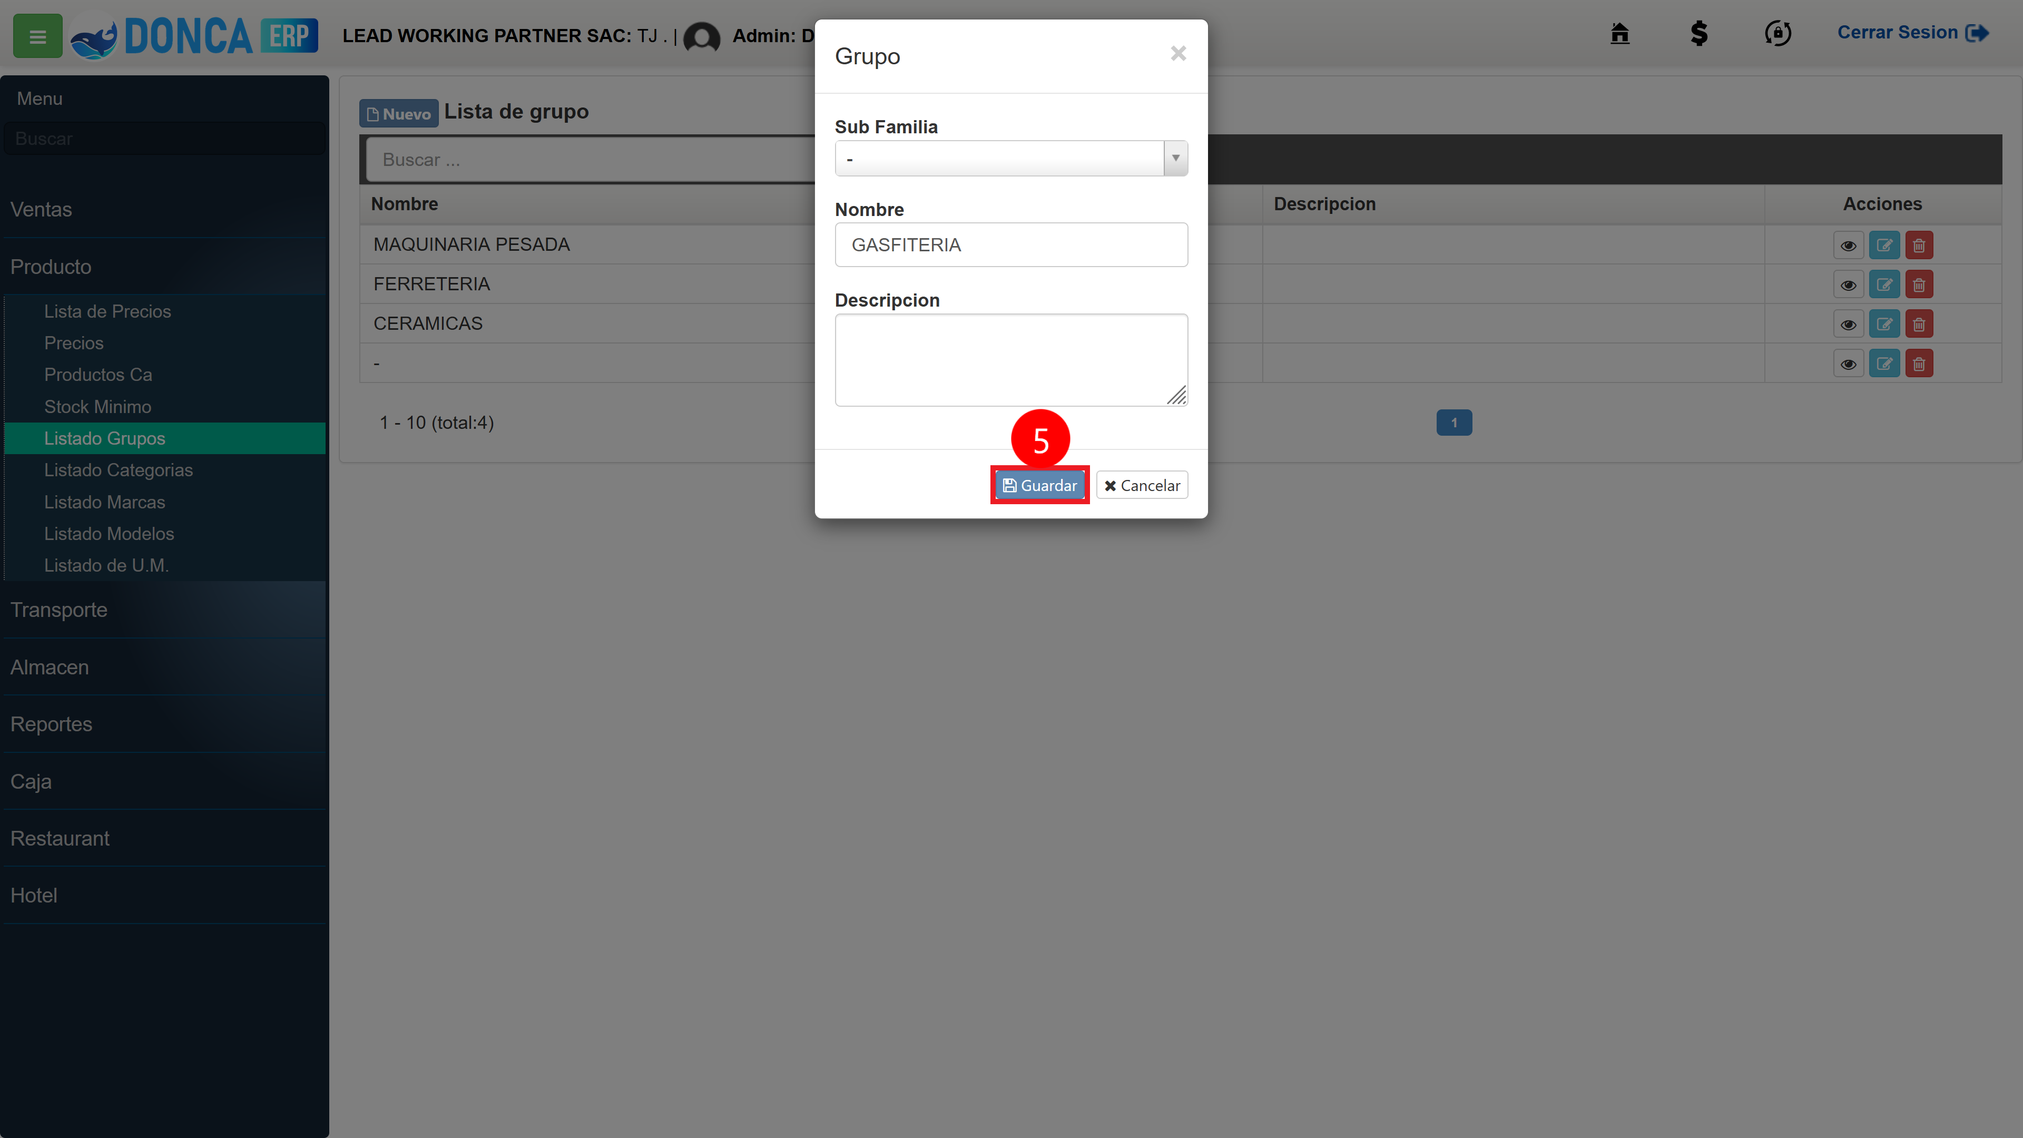This screenshot has width=2023, height=1138.
Task: Edit the CERAMICAS row
Action: coord(1884,325)
